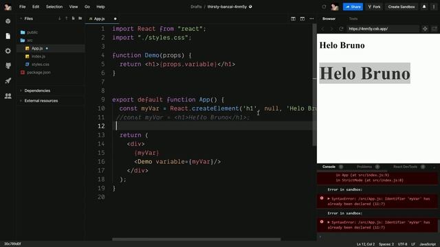The width and height of the screenshot is (440, 247).
Task: Click the refresh icon beside the user avatar
Action: pos(324,7)
